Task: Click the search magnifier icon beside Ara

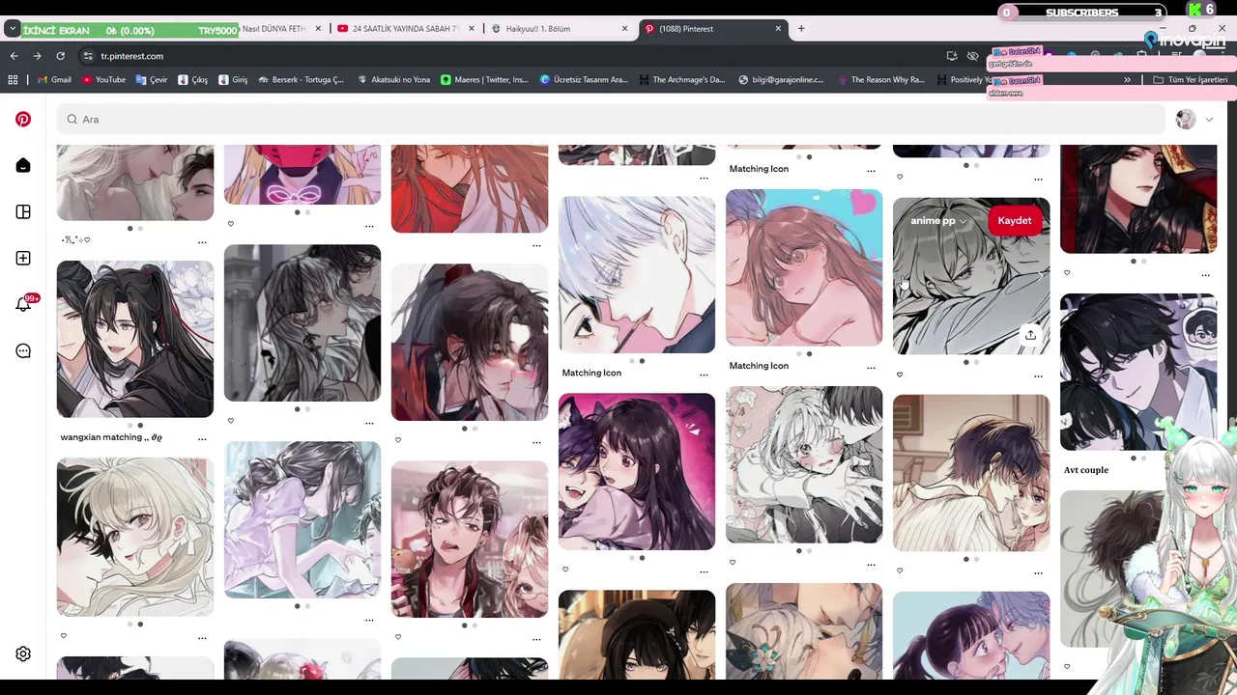Action: click(72, 120)
